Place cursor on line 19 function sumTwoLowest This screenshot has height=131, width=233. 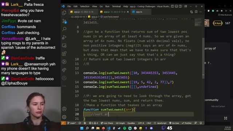109,110
